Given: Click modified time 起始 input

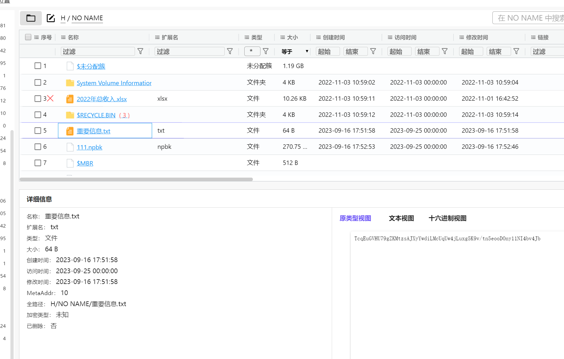Looking at the screenshot, I should [471, 51].
